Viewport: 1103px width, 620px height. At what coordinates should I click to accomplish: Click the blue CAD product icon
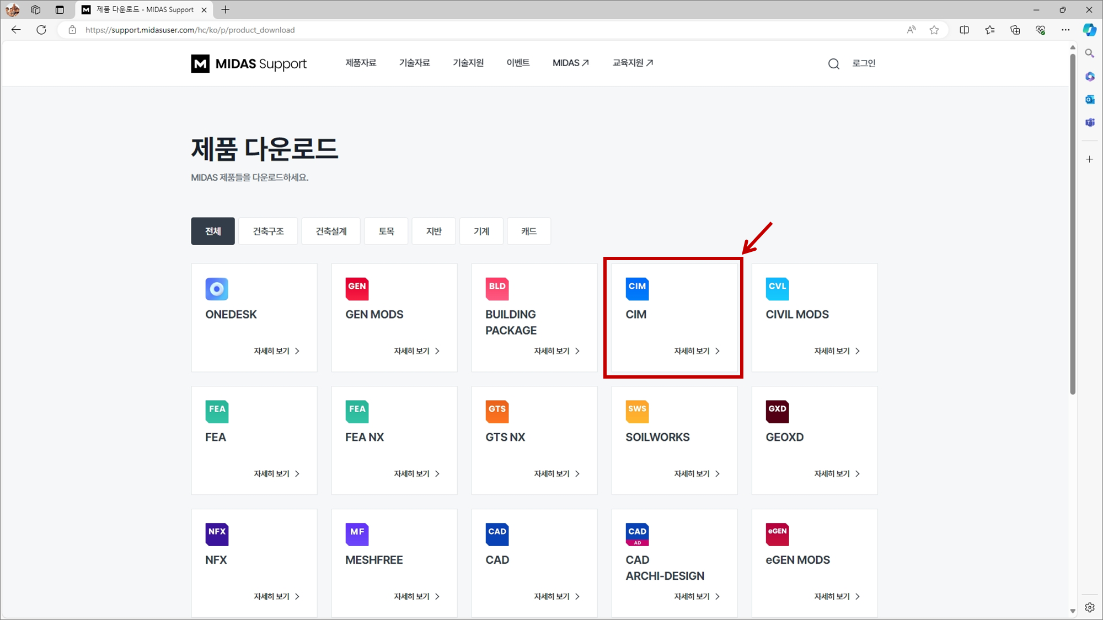tap(497, 534)
